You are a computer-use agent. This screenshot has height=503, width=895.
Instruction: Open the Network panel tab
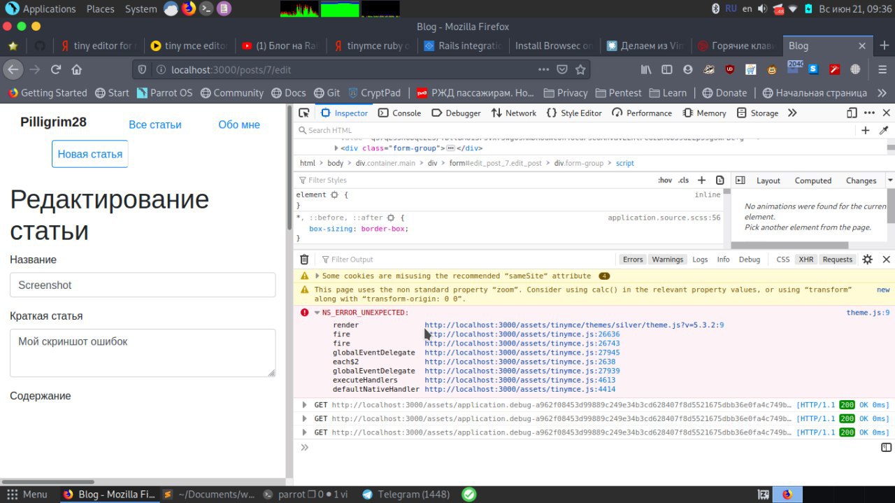514,113
